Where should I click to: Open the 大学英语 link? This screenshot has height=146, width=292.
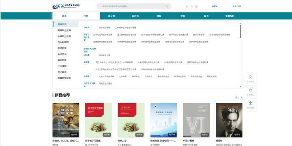click(x=123, y=76)
